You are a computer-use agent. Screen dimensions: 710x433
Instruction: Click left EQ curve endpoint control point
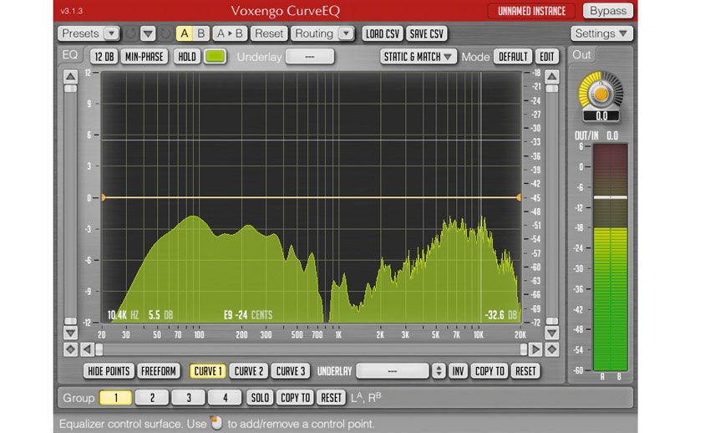[104, 197]
